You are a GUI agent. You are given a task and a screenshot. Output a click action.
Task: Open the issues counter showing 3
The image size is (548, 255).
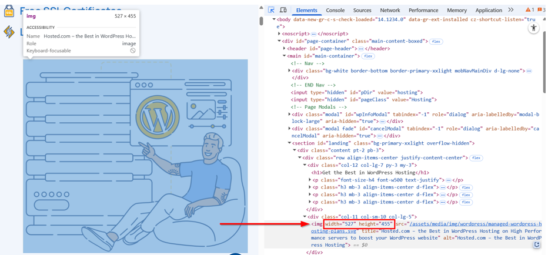point(542,10)
